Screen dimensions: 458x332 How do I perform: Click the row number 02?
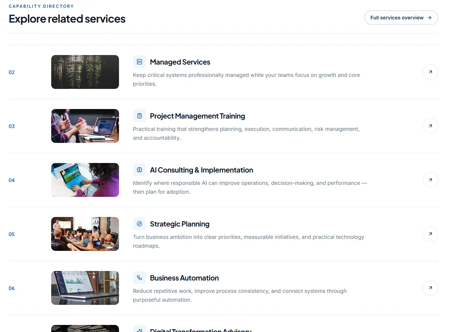coord(12,72)
